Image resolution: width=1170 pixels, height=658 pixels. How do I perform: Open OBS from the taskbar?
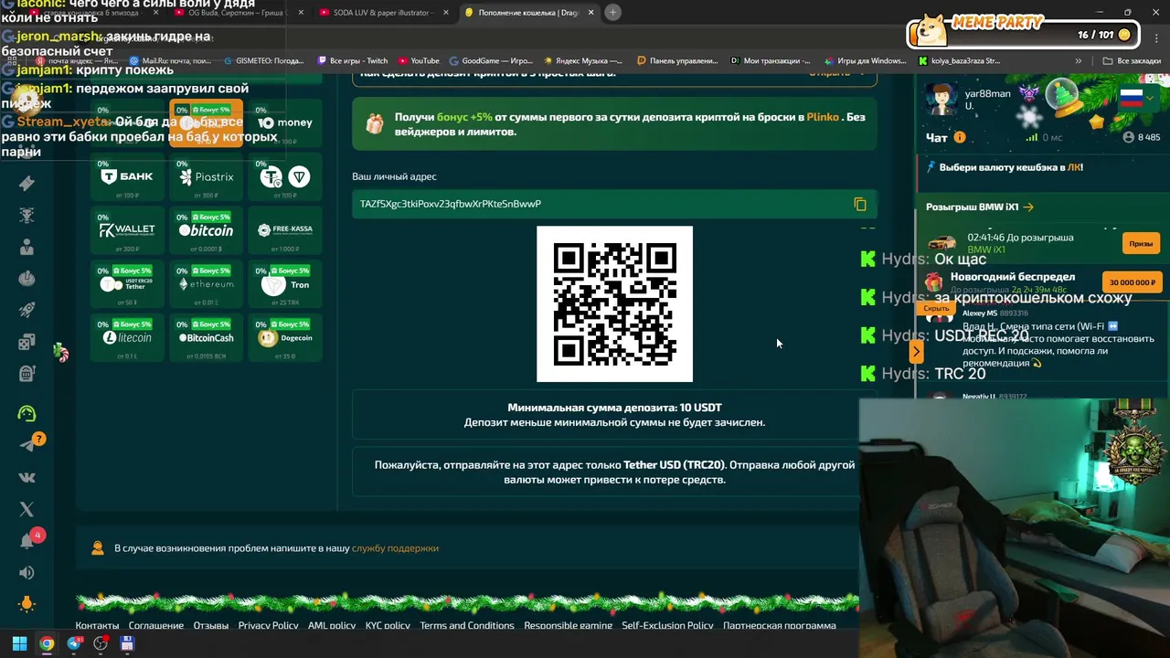click(101, 643)
